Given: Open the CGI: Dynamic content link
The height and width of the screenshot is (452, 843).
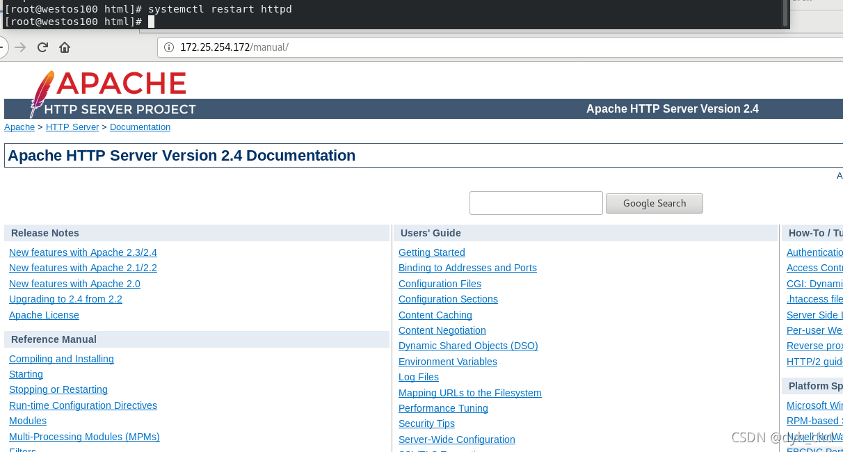Looking at the screenshot, I should point(814,284).
